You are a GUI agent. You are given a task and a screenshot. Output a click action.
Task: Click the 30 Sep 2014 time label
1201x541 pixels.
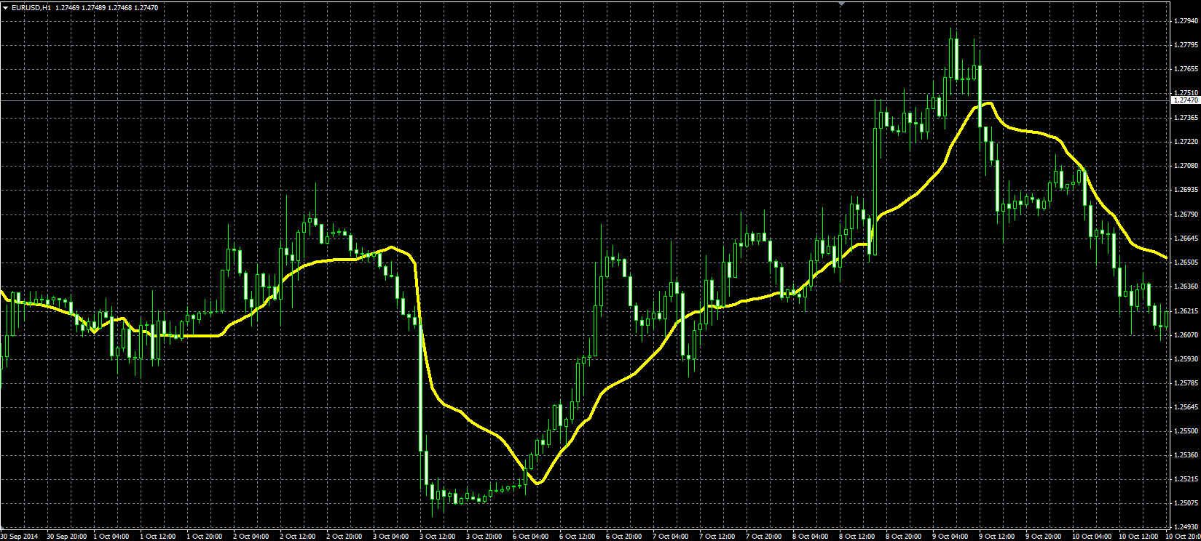[18, 537]
